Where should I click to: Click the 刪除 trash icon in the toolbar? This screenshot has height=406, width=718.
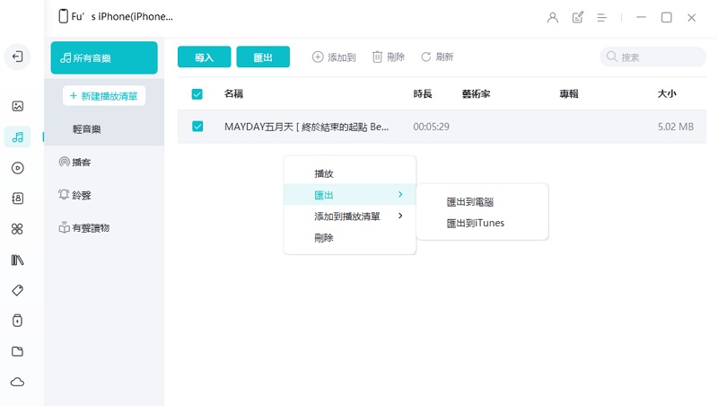pos(377,57)
